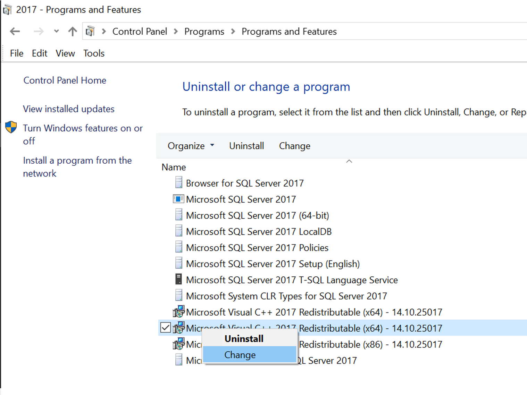Toggle the Name column sort arrow
Viewport: 527px width, 395px height.
click(x=349, y=162)
